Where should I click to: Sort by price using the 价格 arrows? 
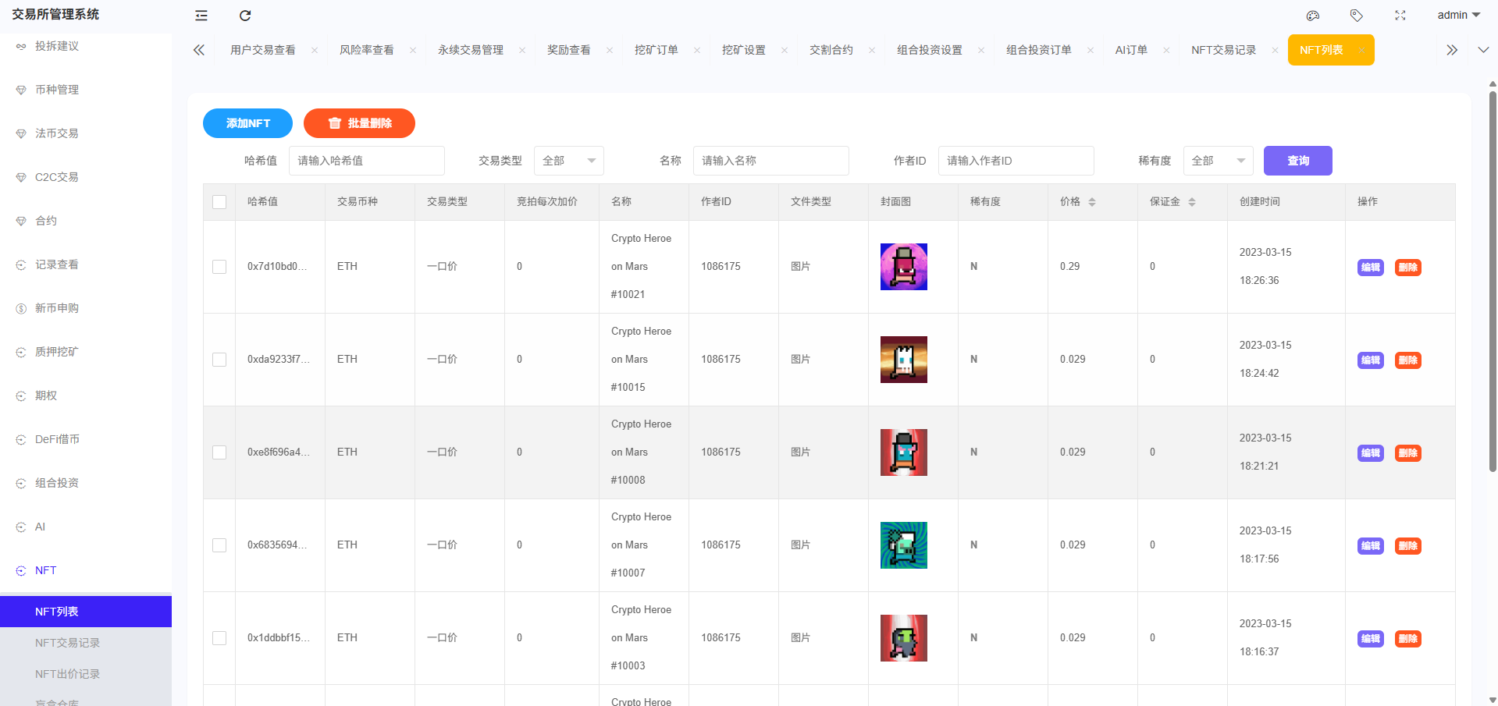click(x=1092, y=201)
